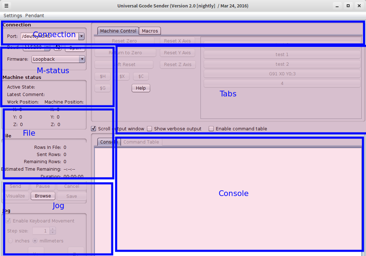The height and width of the screenshot is (256, 366).
Task: Select the inches radio button
Action: 10,241
